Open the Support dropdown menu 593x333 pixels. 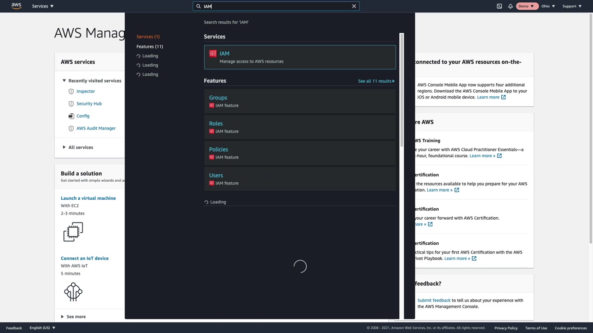572,6
